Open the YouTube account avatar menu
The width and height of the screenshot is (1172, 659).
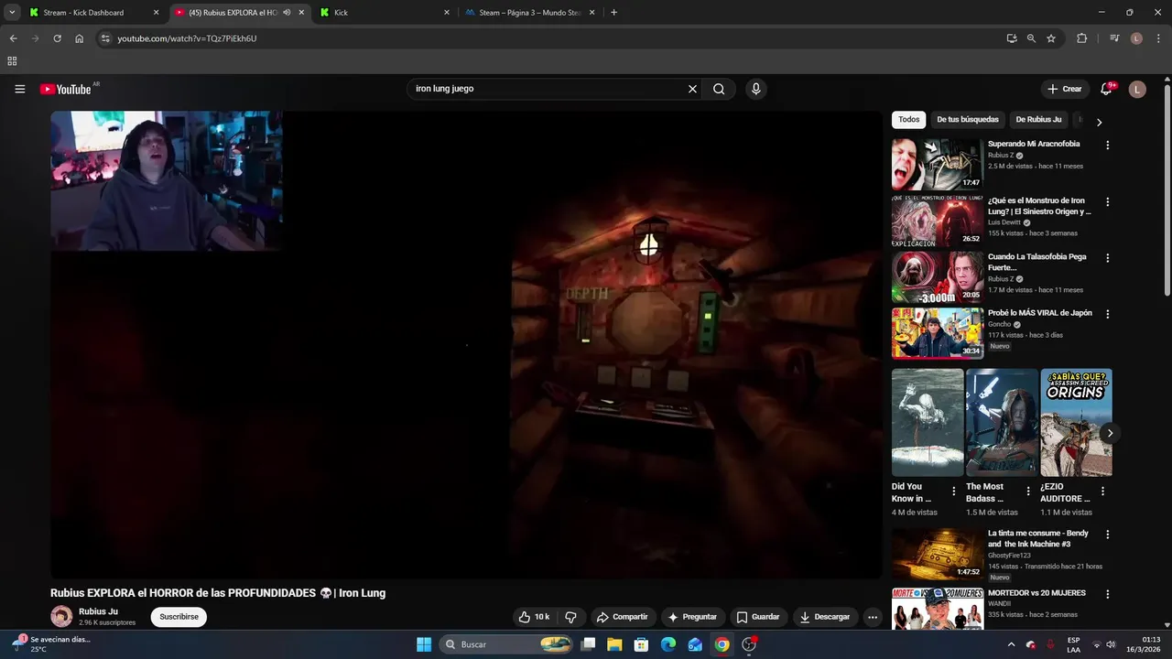(1137, 89)
